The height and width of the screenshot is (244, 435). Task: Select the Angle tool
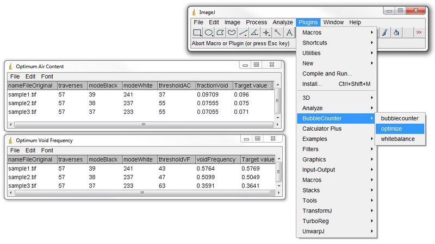point(254,33)
